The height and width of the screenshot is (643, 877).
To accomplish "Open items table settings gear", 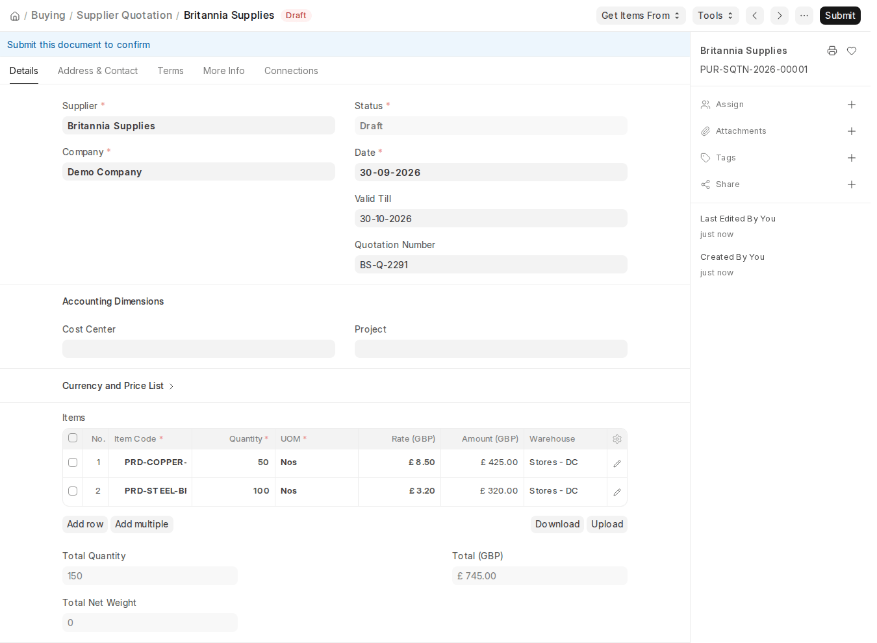I will (617, 439).
